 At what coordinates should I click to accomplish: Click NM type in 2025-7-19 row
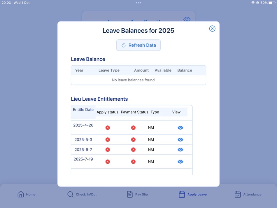click(x=151, y=162)
